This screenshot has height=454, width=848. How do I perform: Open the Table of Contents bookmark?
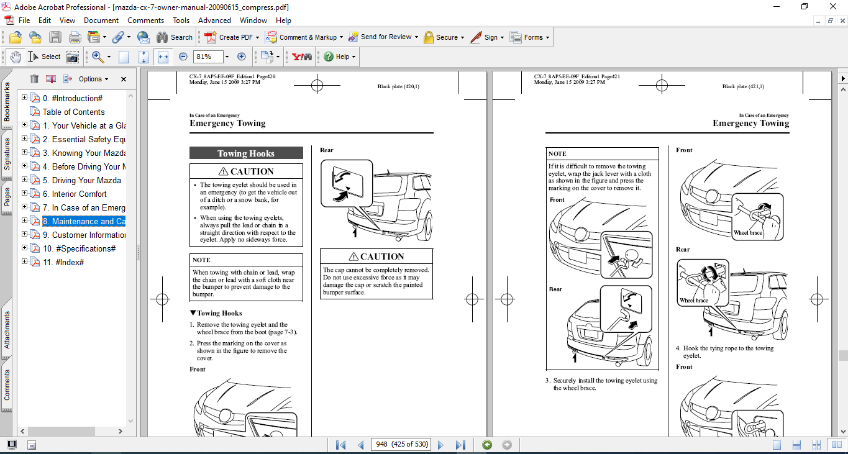(73, 112)
